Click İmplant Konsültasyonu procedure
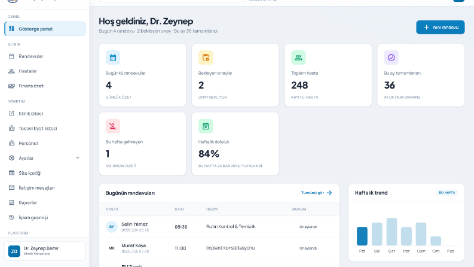 point(230,248)
